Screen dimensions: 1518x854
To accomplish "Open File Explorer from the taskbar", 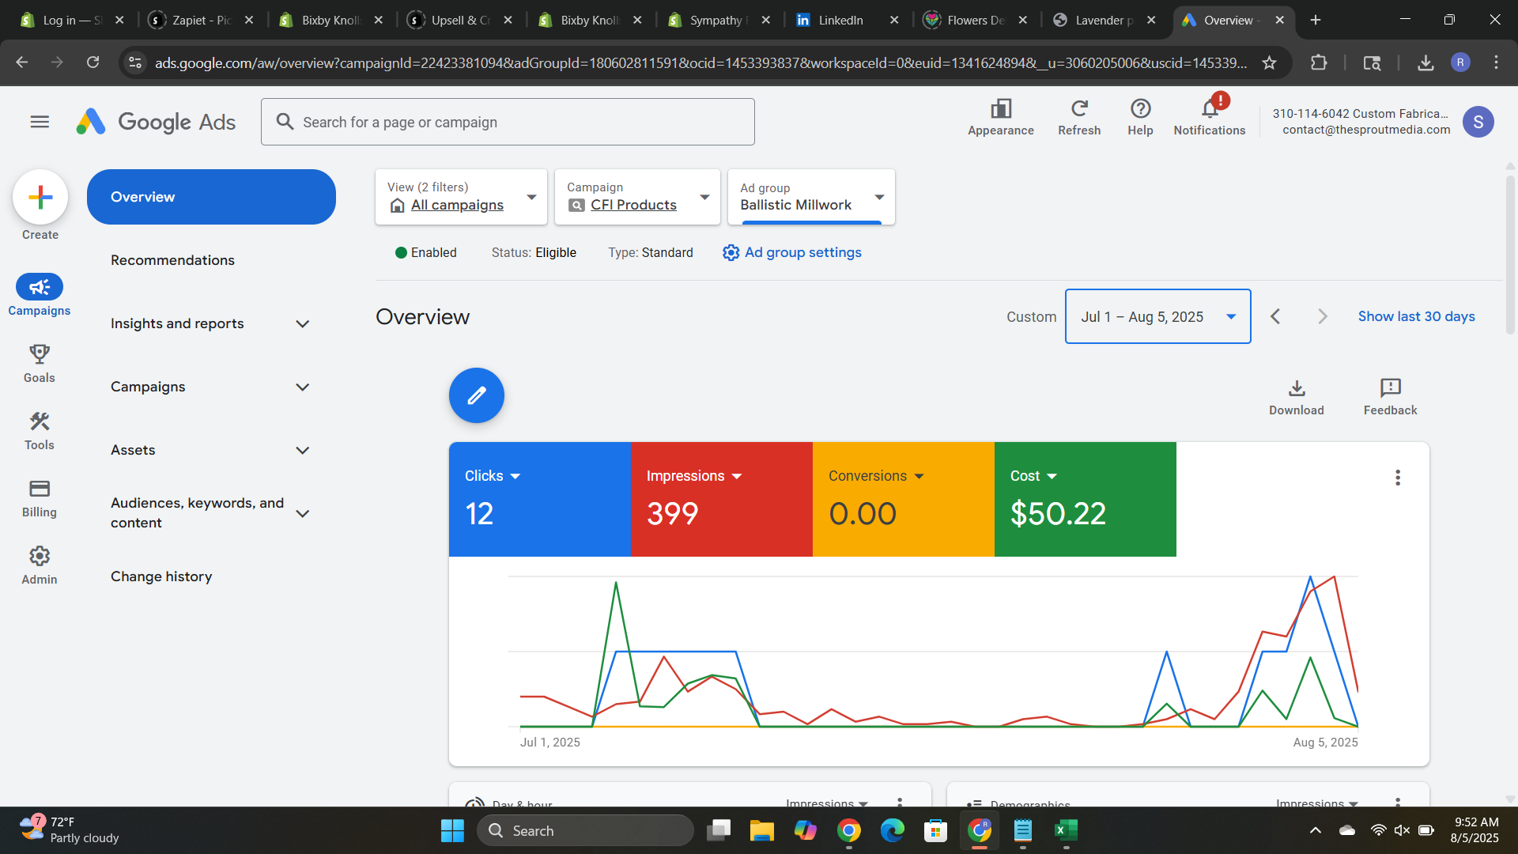I will point(761,830).
